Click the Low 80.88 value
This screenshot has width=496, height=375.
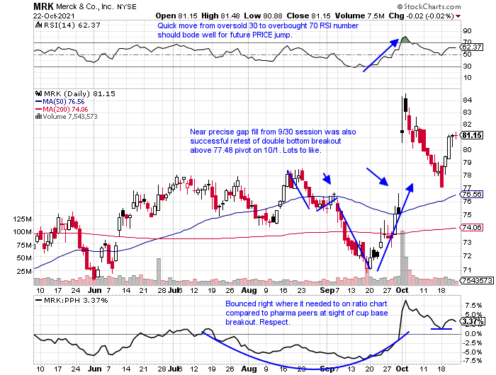click(263, 16)
